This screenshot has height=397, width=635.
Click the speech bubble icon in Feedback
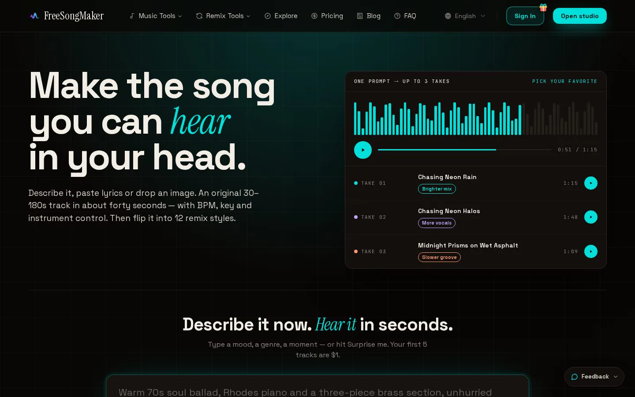click(x=575, y=377)
